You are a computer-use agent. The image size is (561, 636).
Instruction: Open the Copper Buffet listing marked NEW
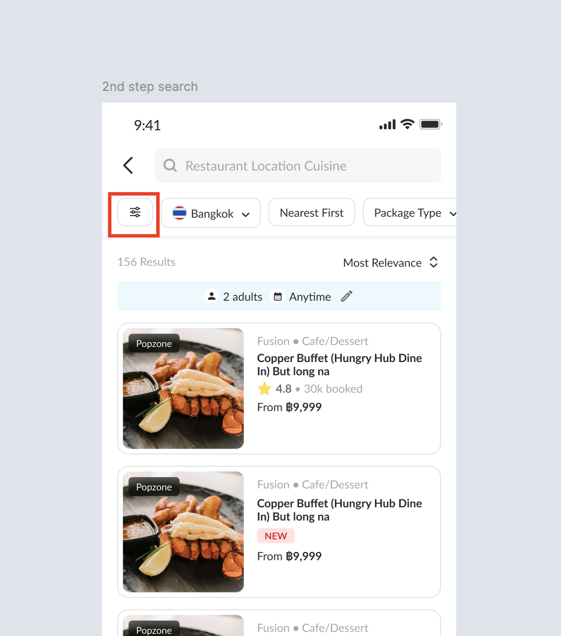[339, 510]
